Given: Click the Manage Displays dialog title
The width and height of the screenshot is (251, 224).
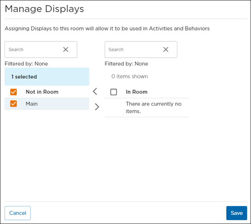Looking at the screenshot, I should 44,9.
